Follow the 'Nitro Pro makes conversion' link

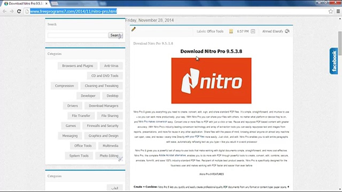[153, 122]
